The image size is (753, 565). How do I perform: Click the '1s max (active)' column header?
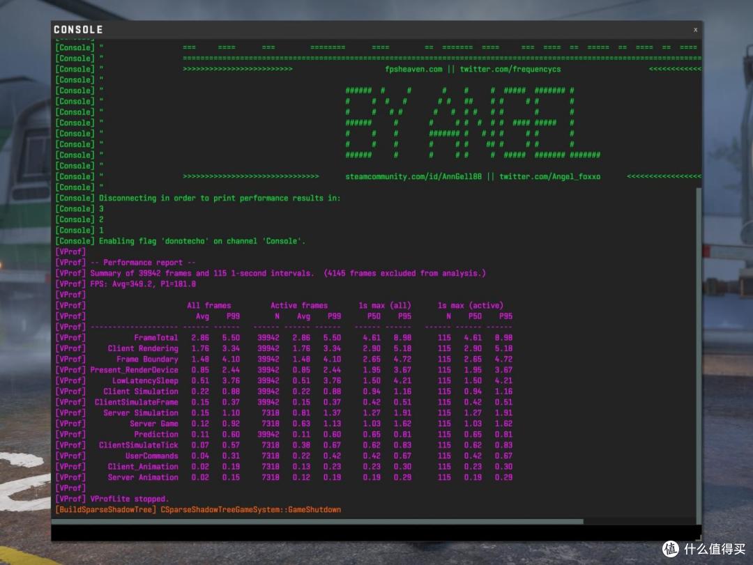point(470,305)
